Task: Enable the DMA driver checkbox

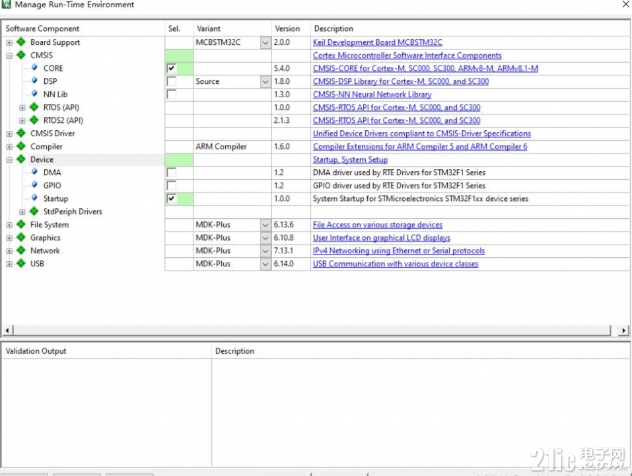Action: 171,173
